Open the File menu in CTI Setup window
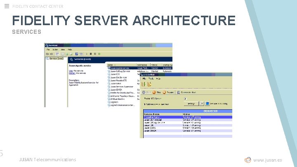 pos(144,79)
